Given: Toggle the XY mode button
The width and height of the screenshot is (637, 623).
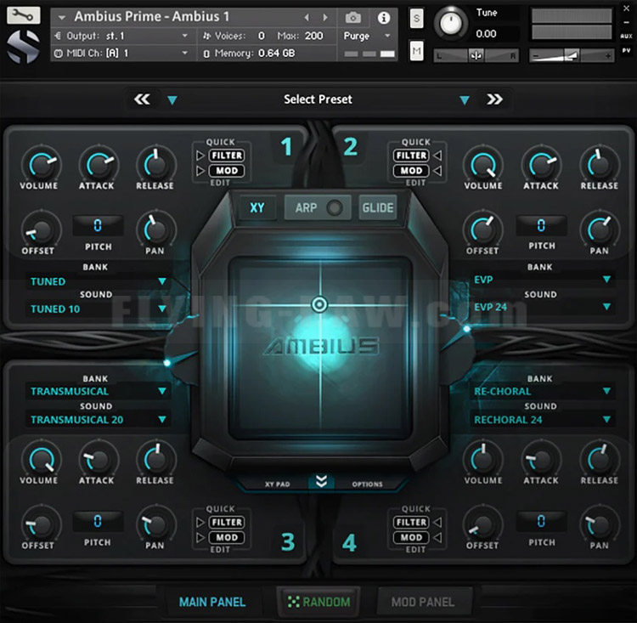Looking at the screenshot, I should [x=257, y=207].
